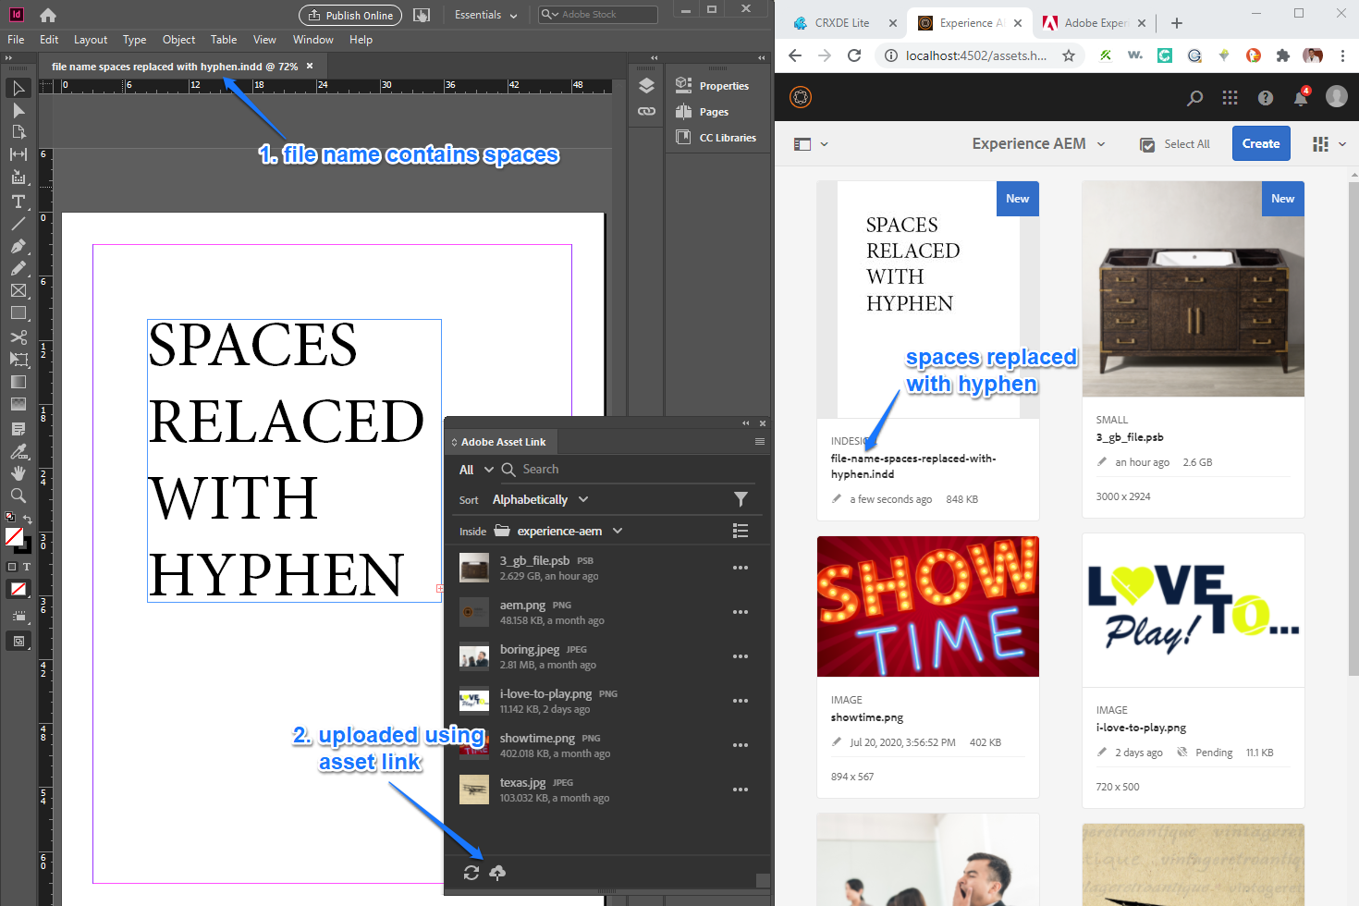
Task: Click the refresh icon in Asset Link panel
Action: [x=471, y=873]
